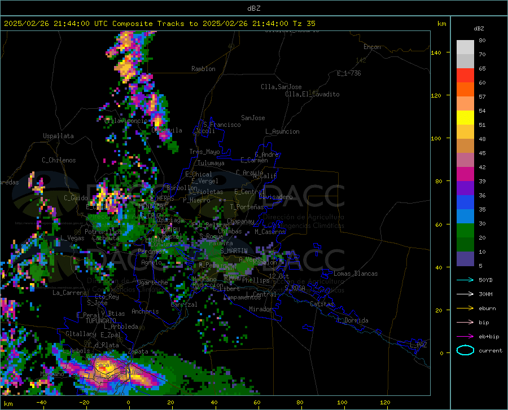Pick the bright green 30 dBZ swatch
508x410 pixels.
465,231
